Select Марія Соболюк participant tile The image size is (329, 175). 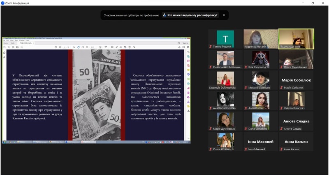coord(296,80)
